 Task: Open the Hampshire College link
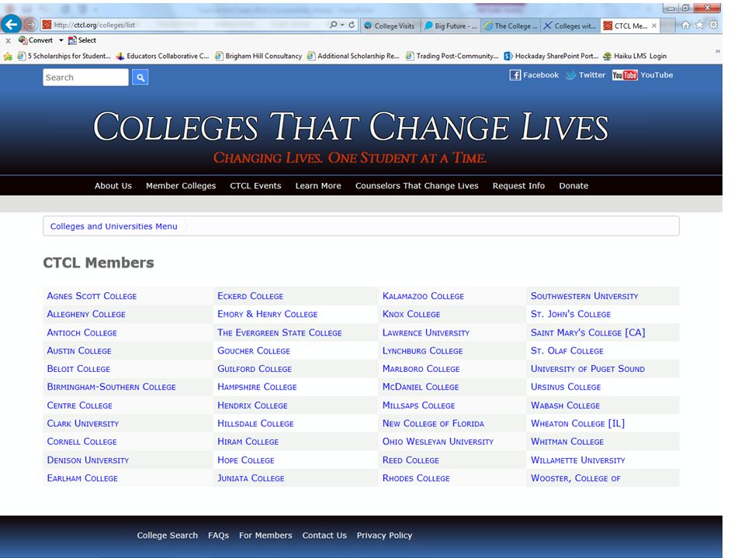pyautogui.click(x=257, y=387)
